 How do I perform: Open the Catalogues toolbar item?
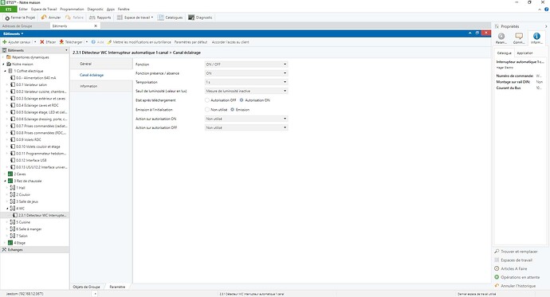point(170,18)
